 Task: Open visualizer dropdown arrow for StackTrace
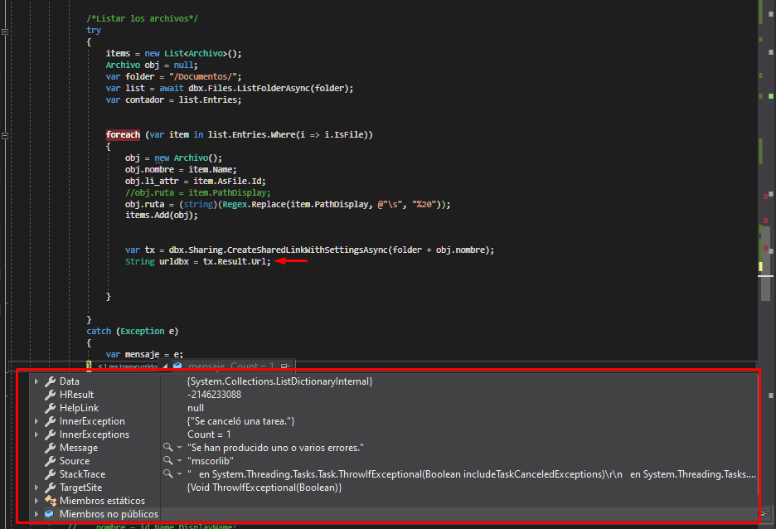(179, 474)
